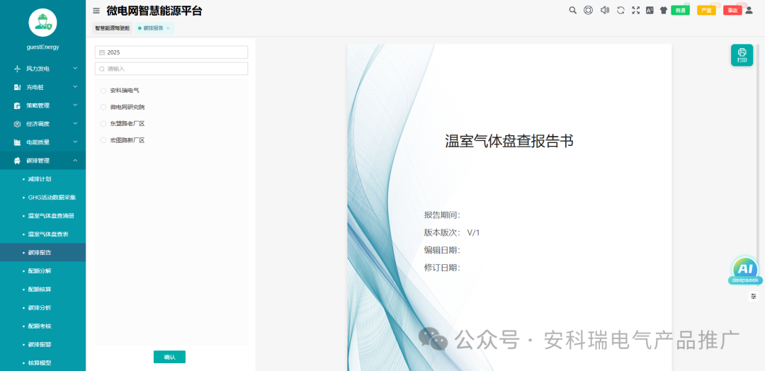
Task: Expand the 风力发电 sidebar menu
Action: (x=42, y=69)
